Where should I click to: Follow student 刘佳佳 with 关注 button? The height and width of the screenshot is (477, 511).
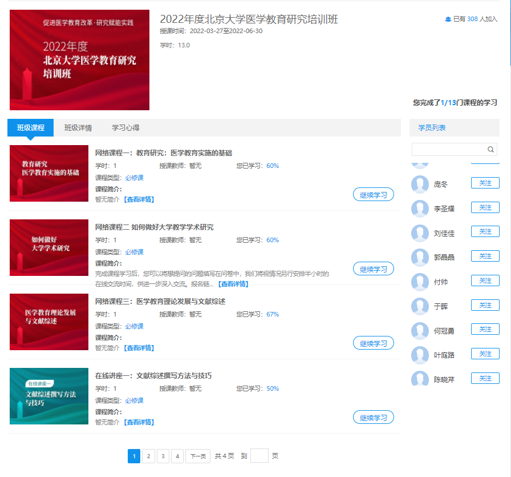[485, 232]
